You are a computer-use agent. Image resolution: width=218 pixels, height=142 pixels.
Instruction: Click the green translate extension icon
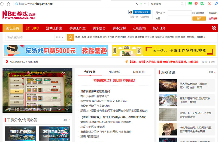[x=202, y=4]
